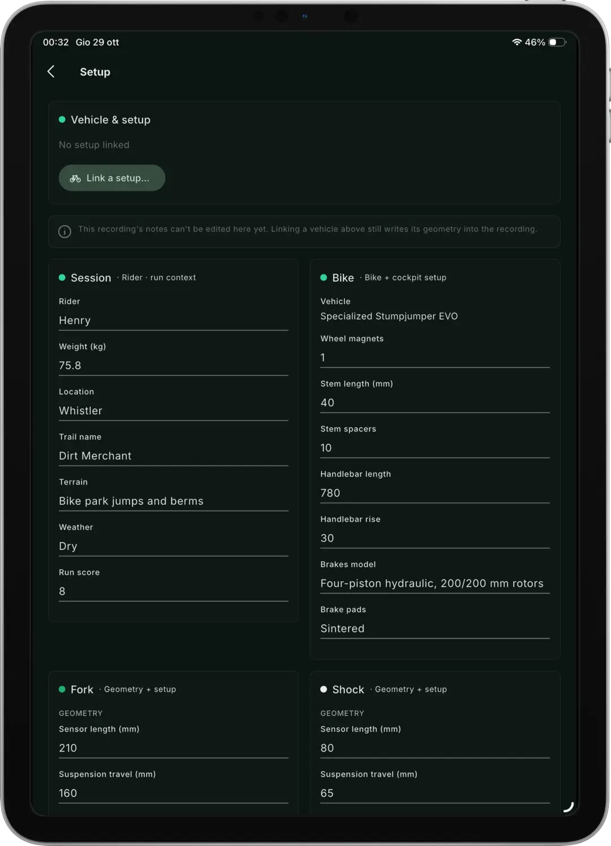Tap the info icon beside the recording notice
The image size is (611, 846).
pos(65,231)
